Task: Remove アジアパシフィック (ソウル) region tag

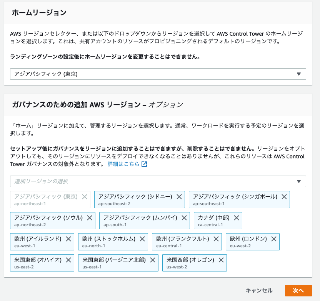Action: coord(90,218)
